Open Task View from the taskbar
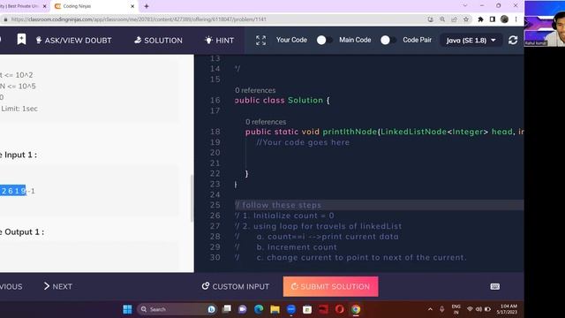The width and height of the screenshot is (565, 318). [227, 309]
